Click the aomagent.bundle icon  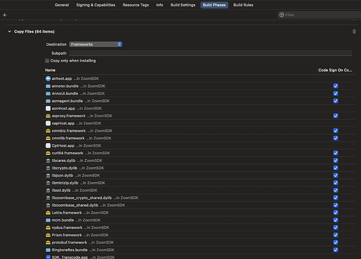point(48,101)
